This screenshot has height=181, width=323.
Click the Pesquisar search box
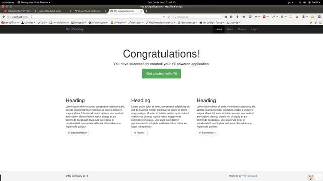click(197, 17)
